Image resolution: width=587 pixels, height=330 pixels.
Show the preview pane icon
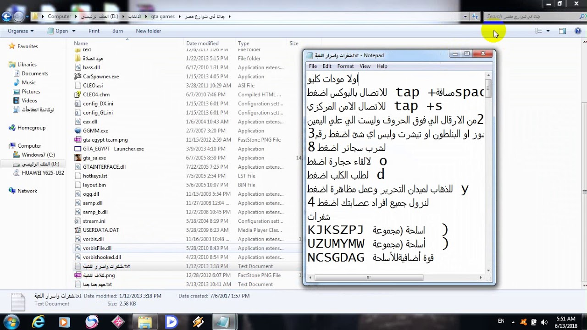pyautogui.click(x=562, y=31)
